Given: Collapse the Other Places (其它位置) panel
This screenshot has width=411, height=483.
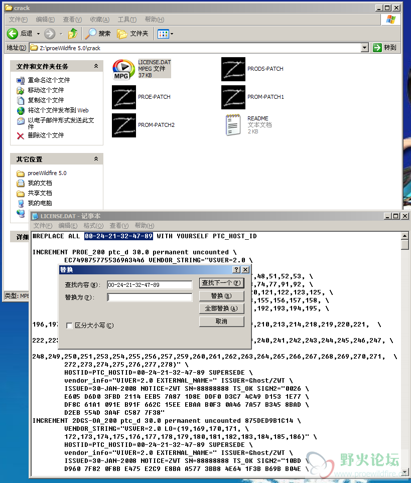Looking at the screenshot, I should [x=96, y=159].
